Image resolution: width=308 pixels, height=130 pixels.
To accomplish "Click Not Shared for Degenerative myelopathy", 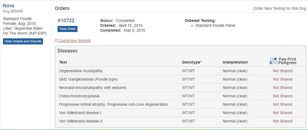I will [283, 71].
